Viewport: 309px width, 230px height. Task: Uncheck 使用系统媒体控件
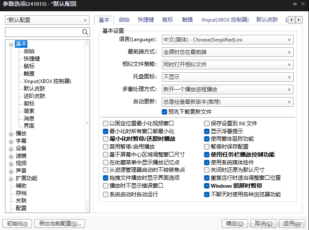(207, 163)
